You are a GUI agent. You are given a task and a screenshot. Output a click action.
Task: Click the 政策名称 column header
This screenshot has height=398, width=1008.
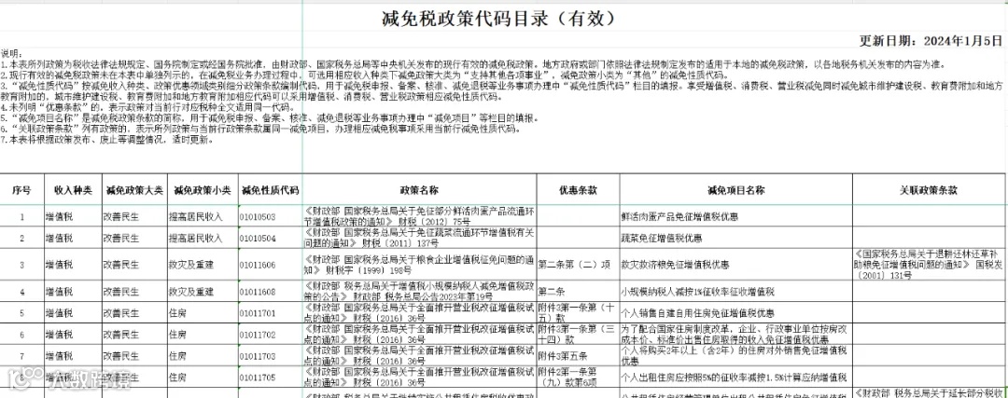pyautogui.click(x=419, y=190)
